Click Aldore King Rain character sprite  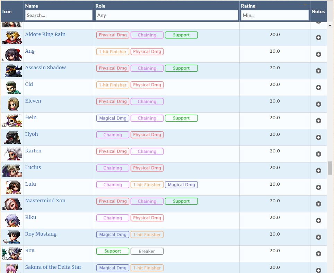12,37
